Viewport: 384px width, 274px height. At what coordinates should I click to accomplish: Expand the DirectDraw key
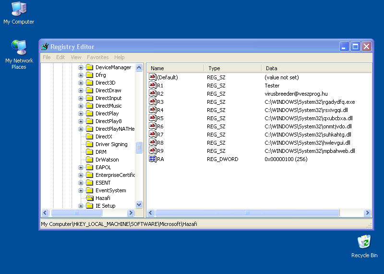tap(81, 90)
